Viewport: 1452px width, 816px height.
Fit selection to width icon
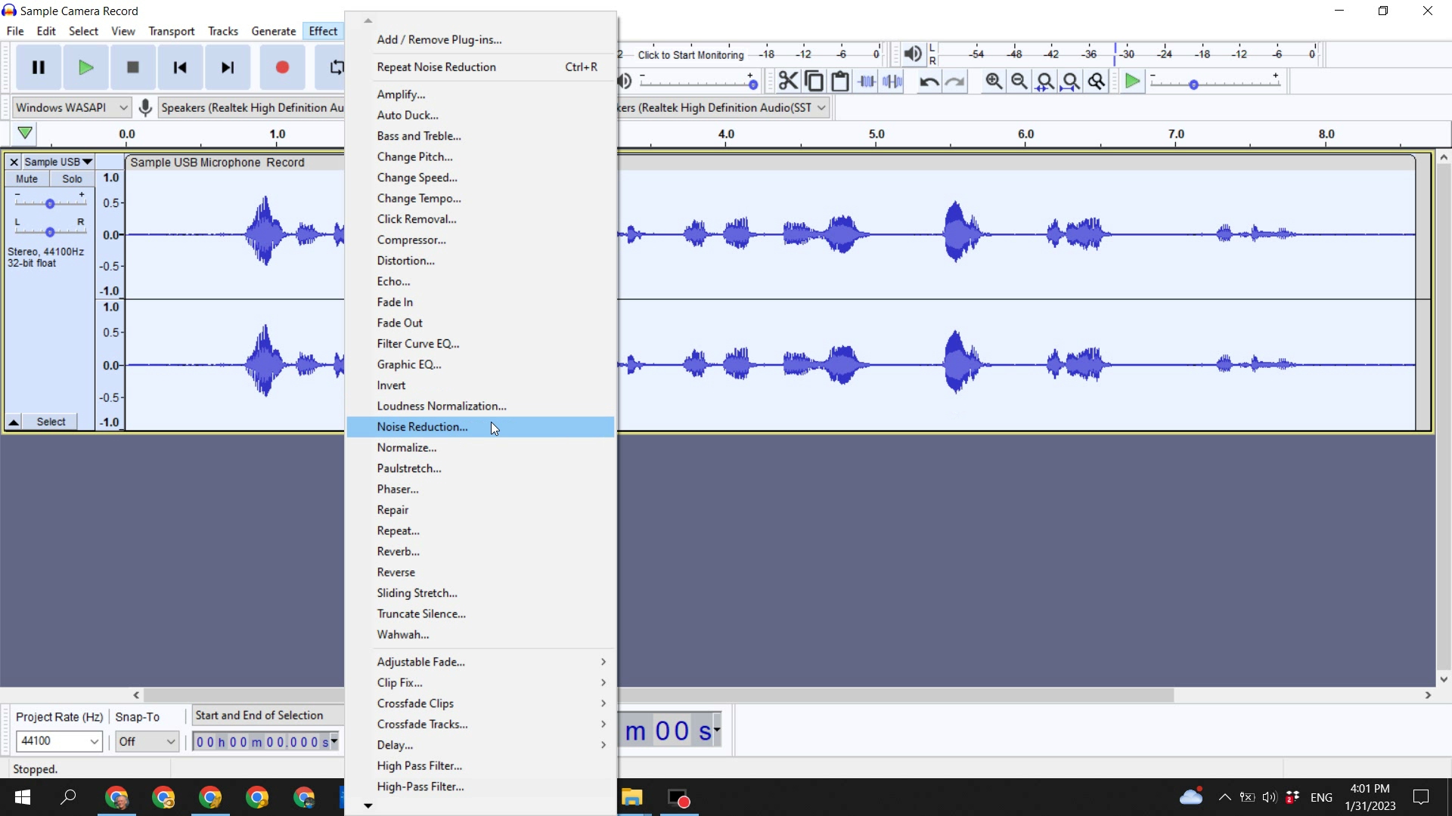coord(1045,81)
